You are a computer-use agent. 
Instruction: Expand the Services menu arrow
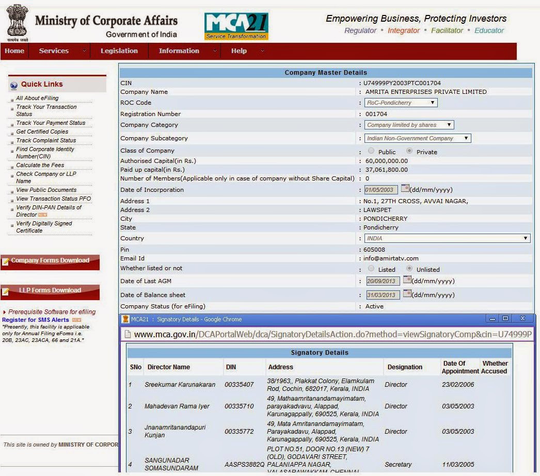click(x=84, y=51)
